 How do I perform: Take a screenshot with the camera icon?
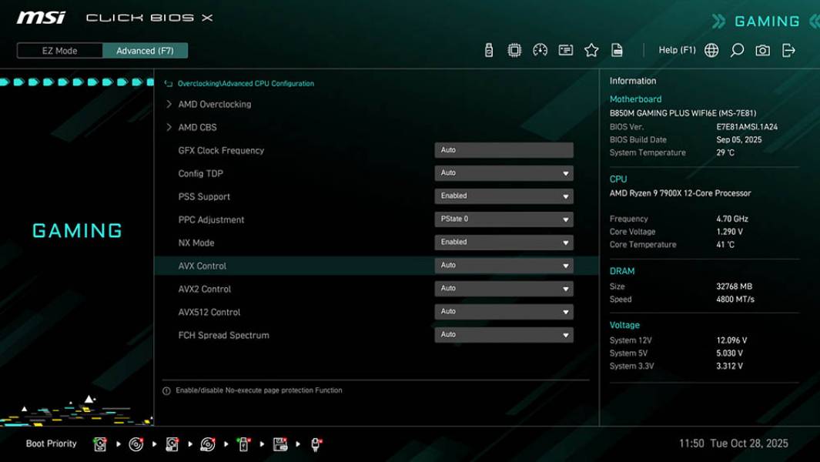763,49
